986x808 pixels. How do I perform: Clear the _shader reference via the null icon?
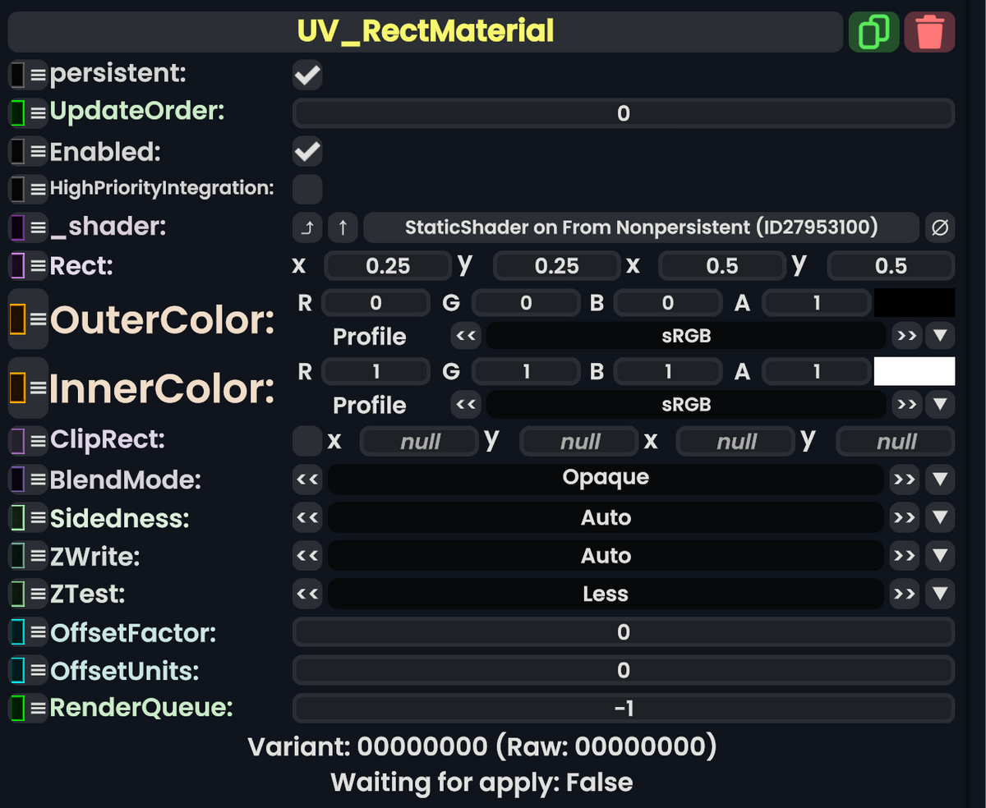pyautogui.click(x=942, y=227)
